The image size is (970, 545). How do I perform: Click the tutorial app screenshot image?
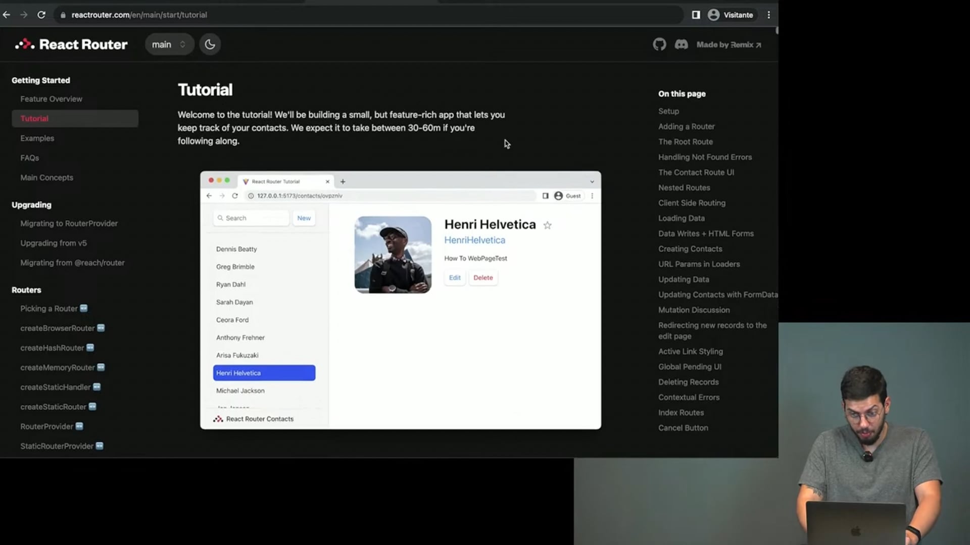(400, 300)
